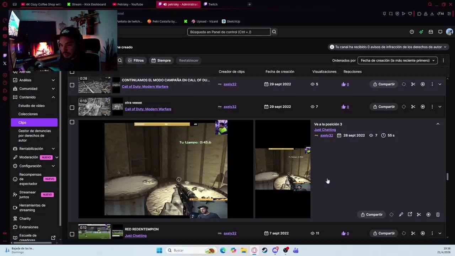Open 'Estudio de vídeo' in sidebar
Viewport: 455px width, 256px height.
32,106
